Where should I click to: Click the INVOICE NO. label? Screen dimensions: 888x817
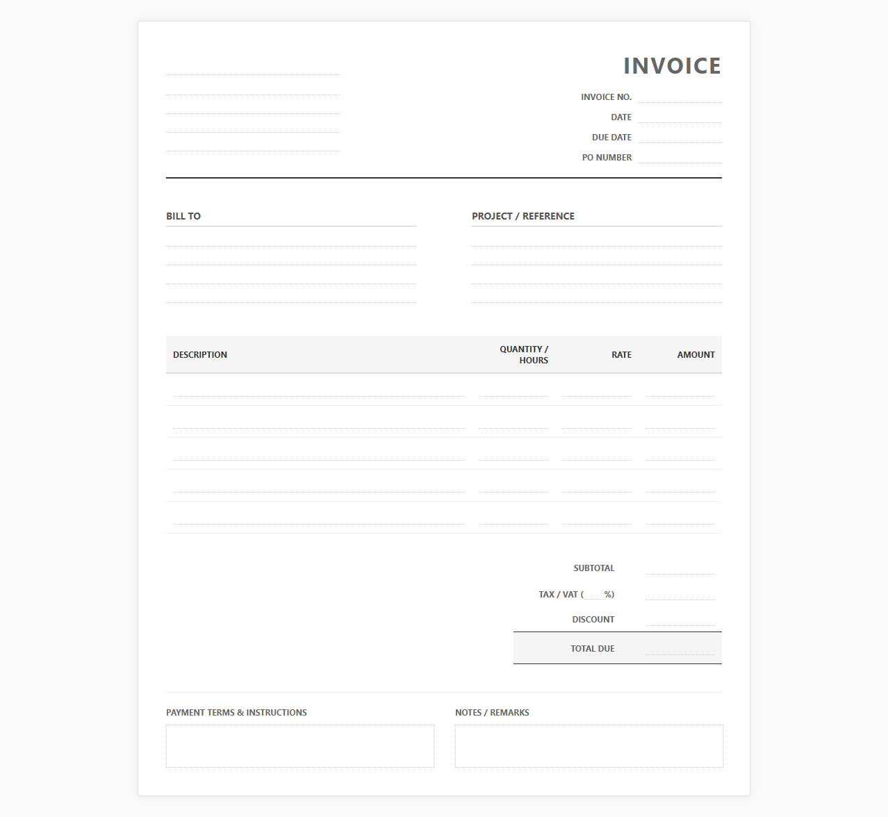point(607,97)
